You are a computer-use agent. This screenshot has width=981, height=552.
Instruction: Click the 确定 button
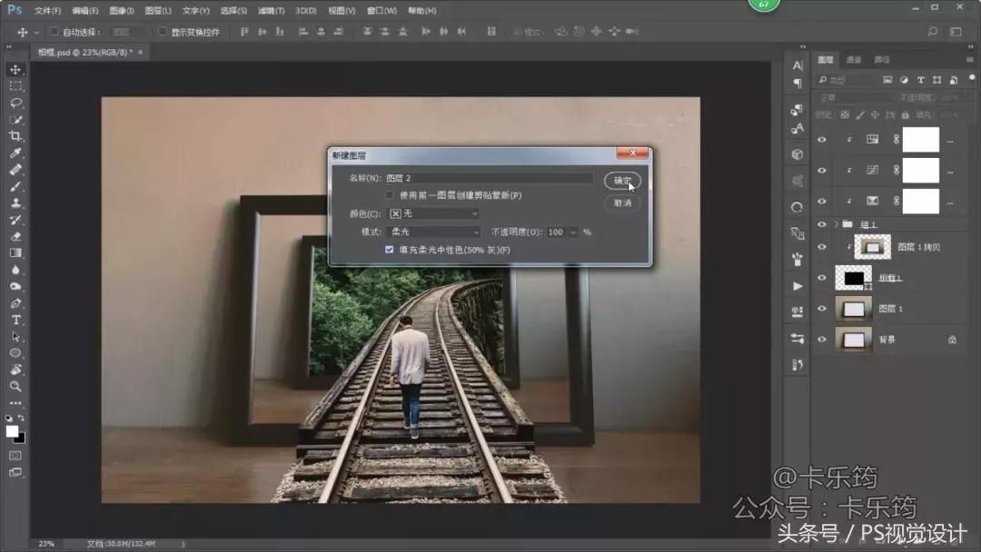[x=622, y=181]
